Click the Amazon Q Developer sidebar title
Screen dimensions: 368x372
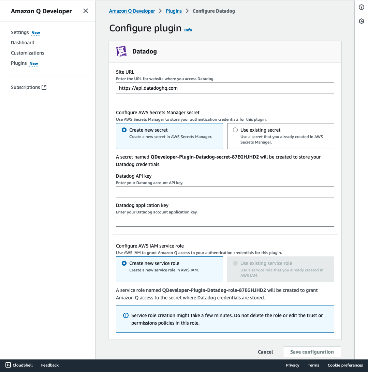[x=41, y=11]
